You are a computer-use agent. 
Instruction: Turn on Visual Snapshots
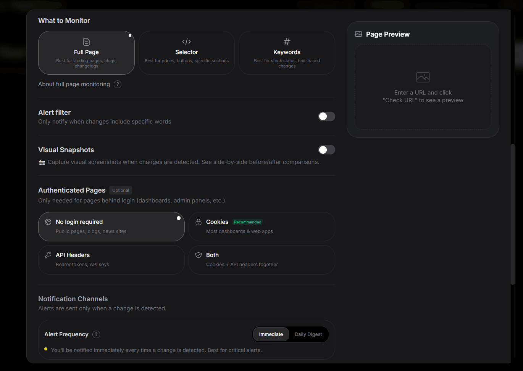click(x=326, y=150)
